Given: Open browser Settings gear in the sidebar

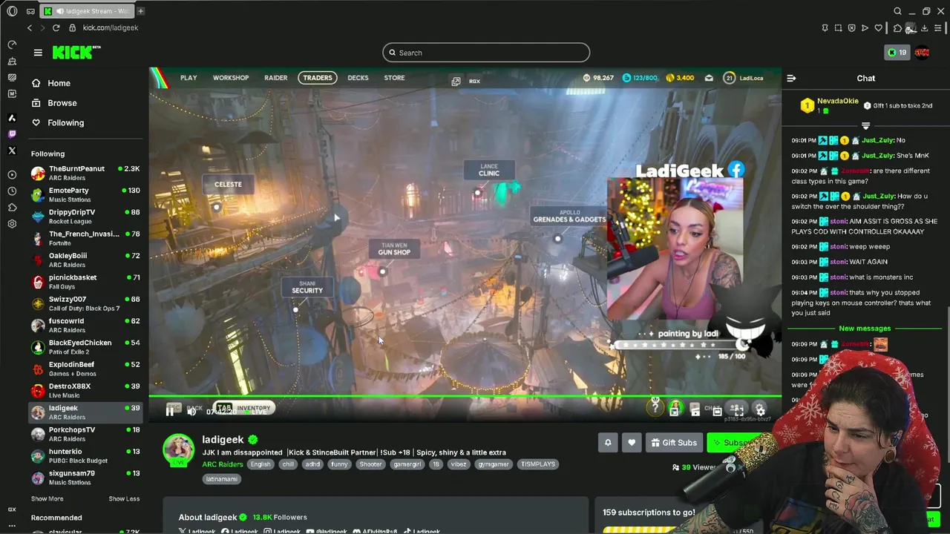Looking at the screenshot, I should click(12, 224).
